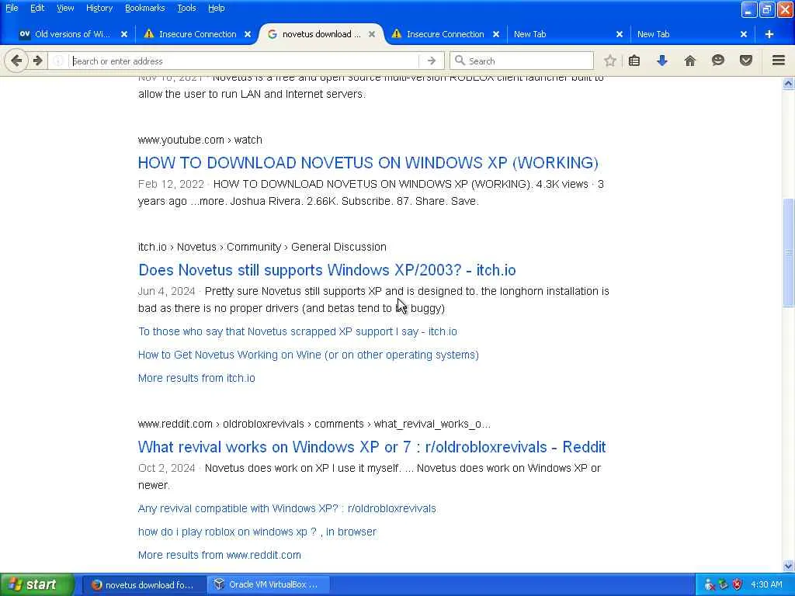Click tray safely remove hardware icon

[723, 584]
